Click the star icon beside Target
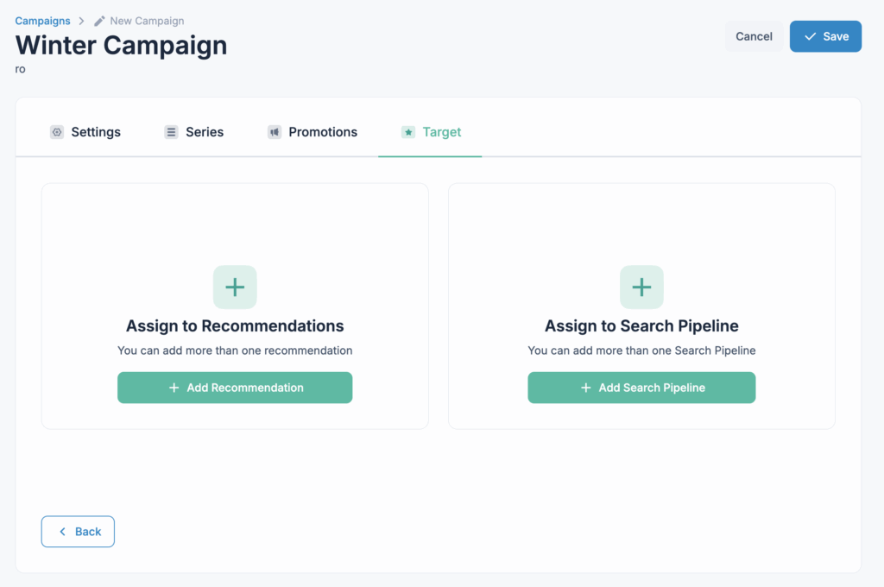The image size is (884, 587). (x=408, y=132)
